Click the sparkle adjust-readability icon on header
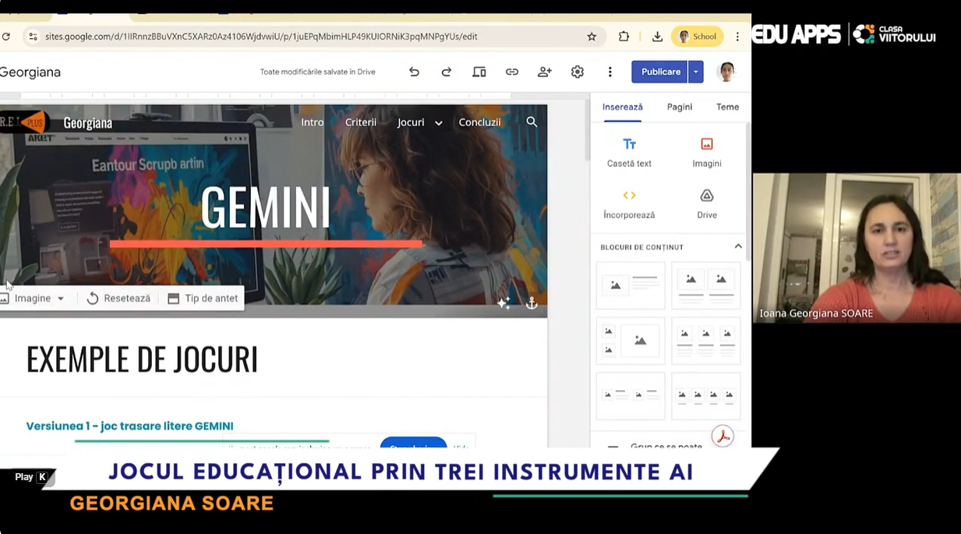The height and width of the screenshot is (534, 961). (504, 303)
